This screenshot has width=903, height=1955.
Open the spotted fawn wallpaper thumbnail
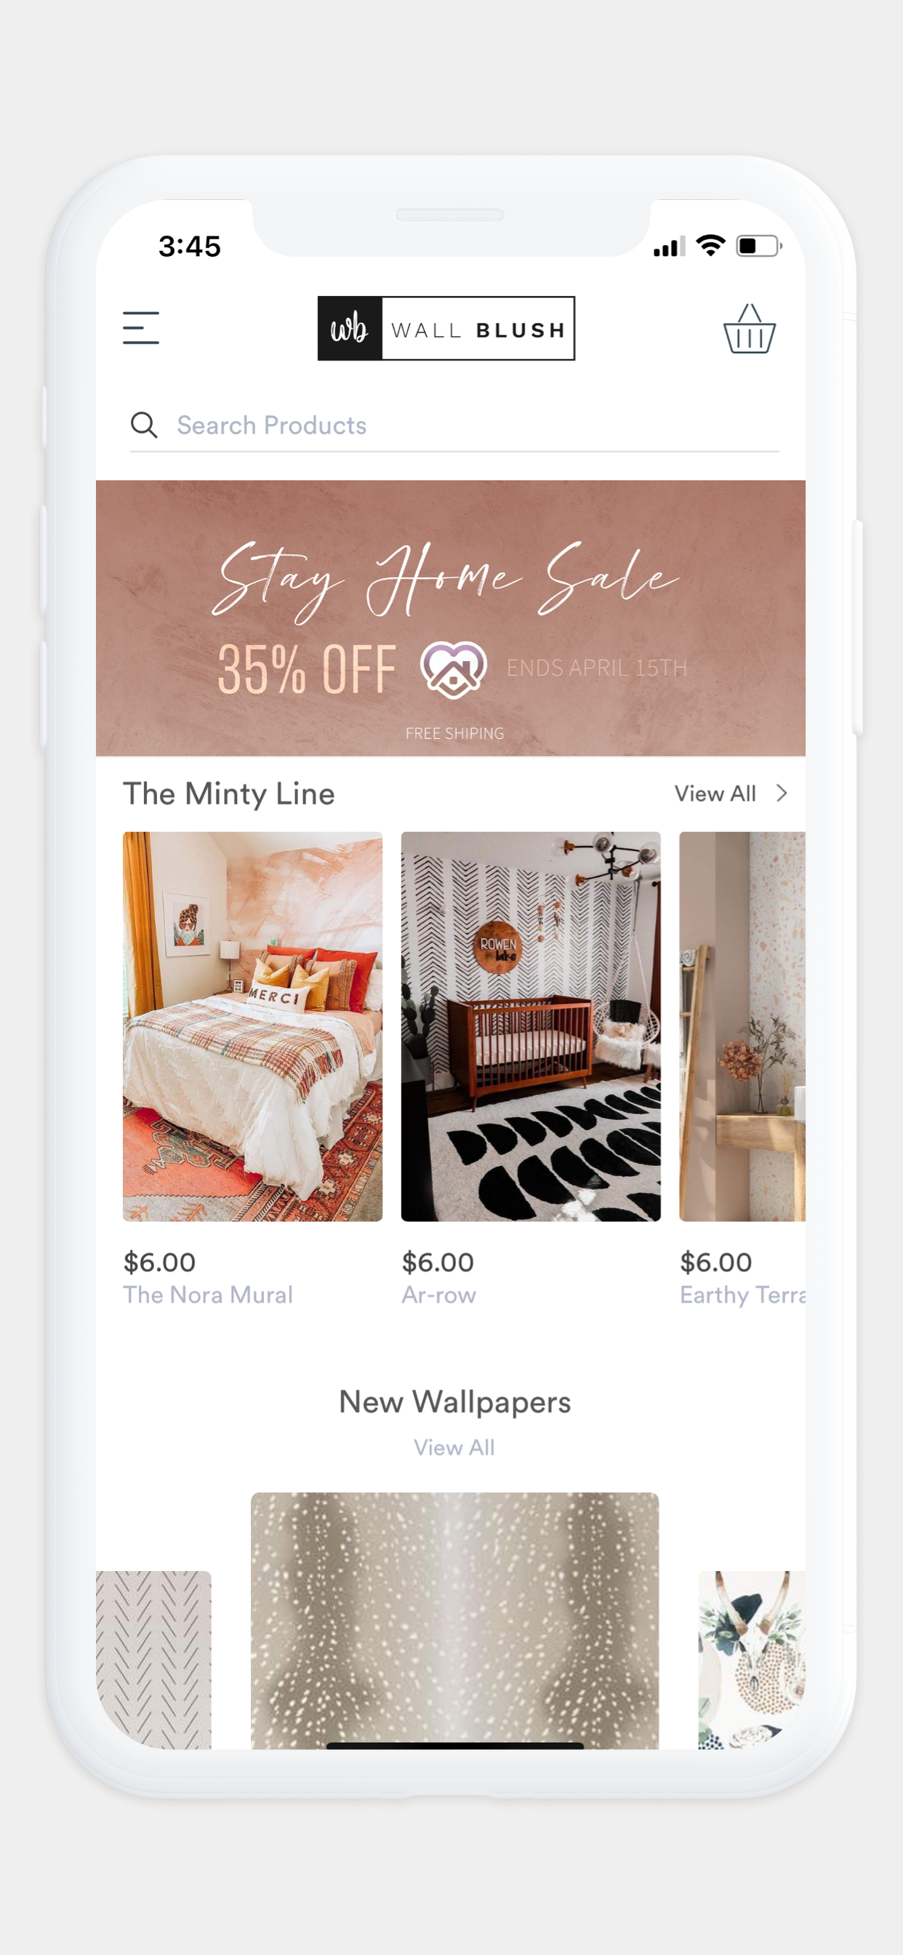(x=454, y=1621)
